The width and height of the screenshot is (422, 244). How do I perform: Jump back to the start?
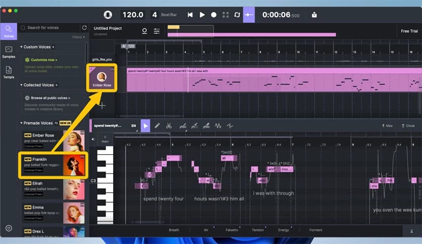point(190,15)
